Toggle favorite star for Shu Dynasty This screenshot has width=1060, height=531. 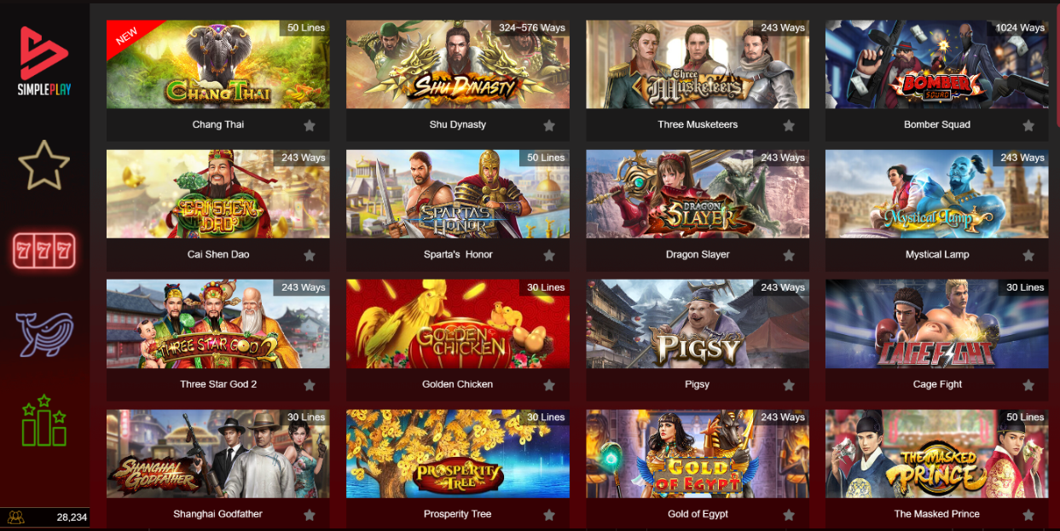coord(549,125)
